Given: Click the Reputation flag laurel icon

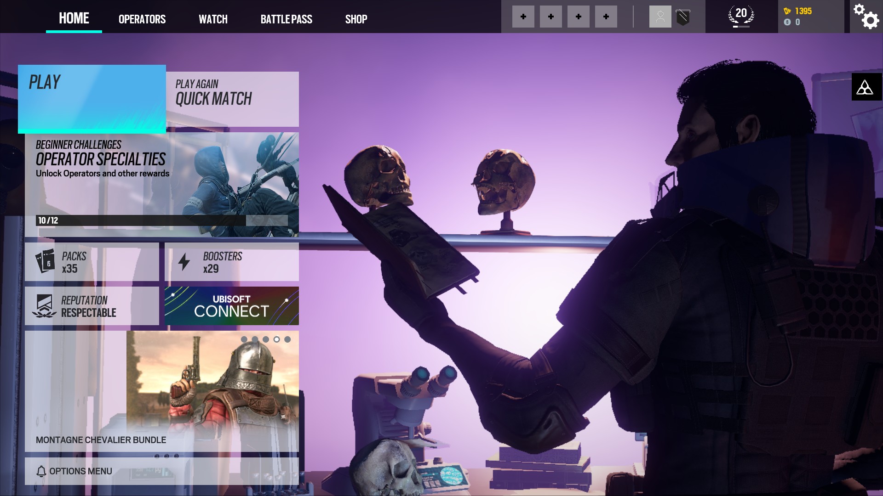Looking at the screenshot, I should click(45, 306).
